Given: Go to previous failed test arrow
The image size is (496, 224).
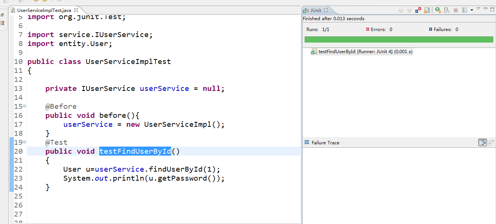Looking at the screenshot, I should (409, 10).
